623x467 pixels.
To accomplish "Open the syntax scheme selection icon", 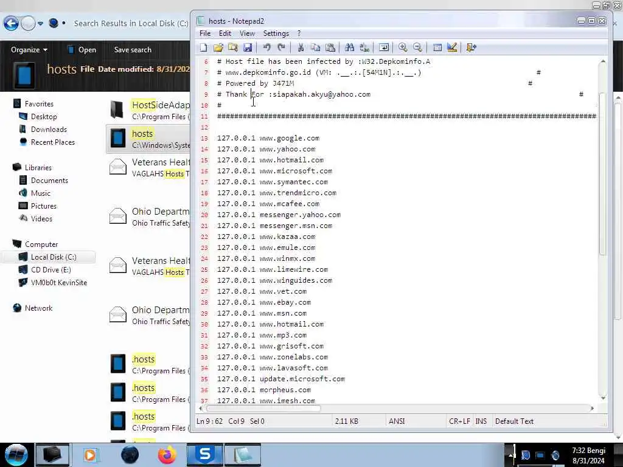I will click(437, 47).
